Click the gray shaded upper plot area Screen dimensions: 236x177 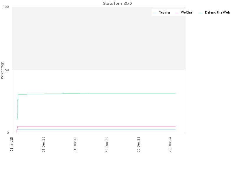coord(99,38)
